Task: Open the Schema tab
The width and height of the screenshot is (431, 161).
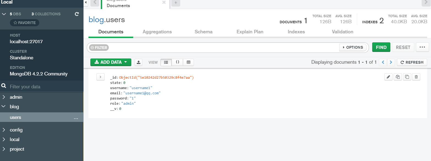Action: [x=204, y=32]
